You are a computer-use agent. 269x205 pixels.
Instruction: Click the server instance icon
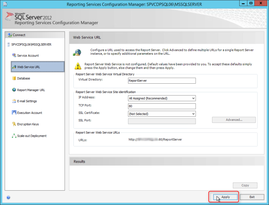8,45
